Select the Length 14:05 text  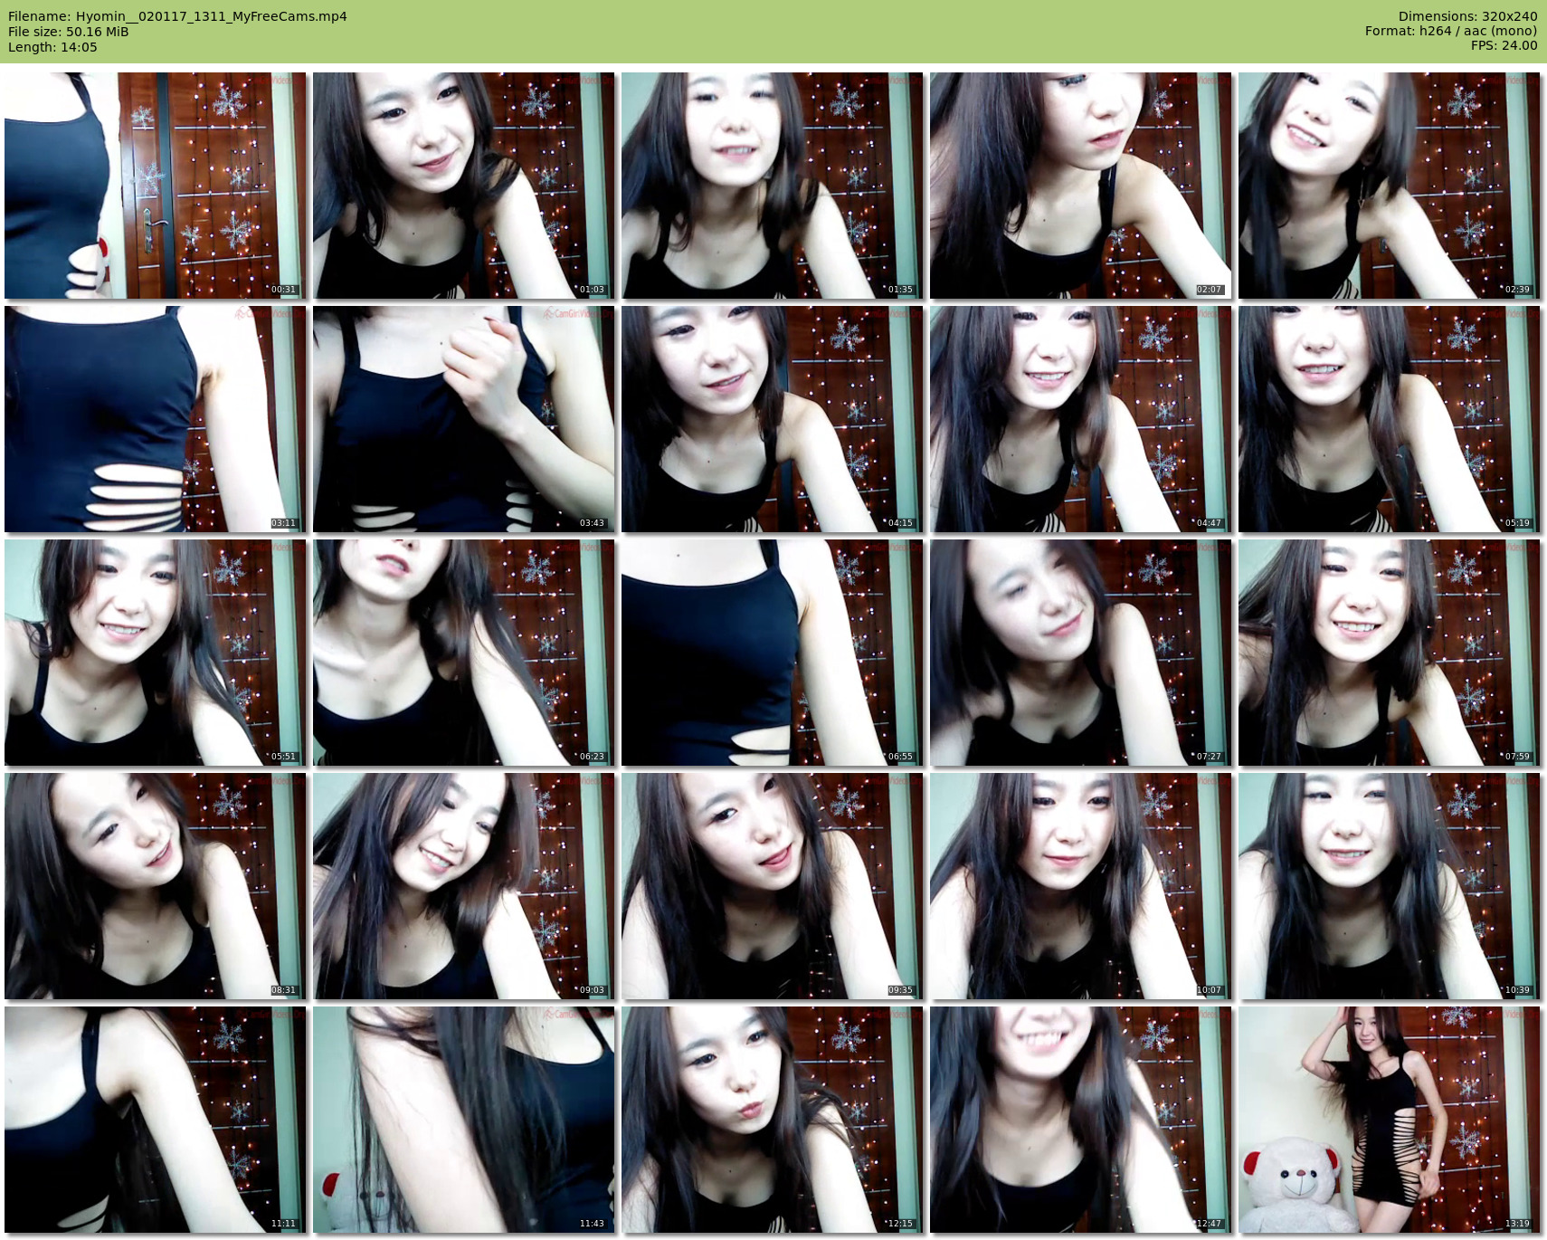coord(52,47)
